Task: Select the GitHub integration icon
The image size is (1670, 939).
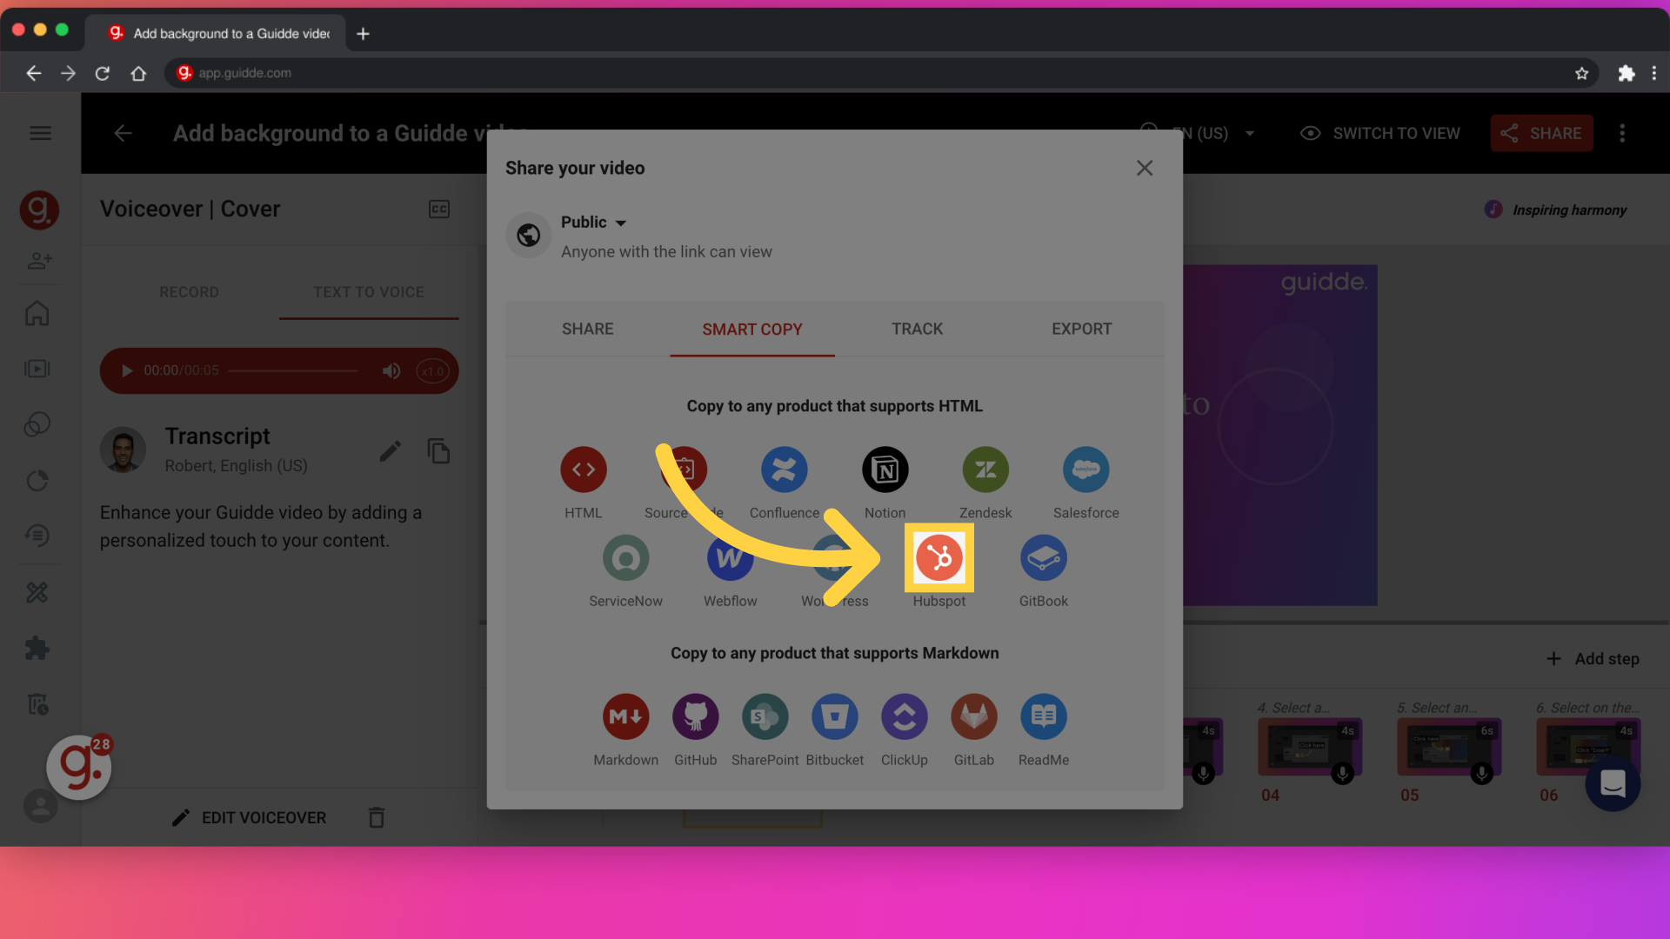Action: click(x=695, y=716)
